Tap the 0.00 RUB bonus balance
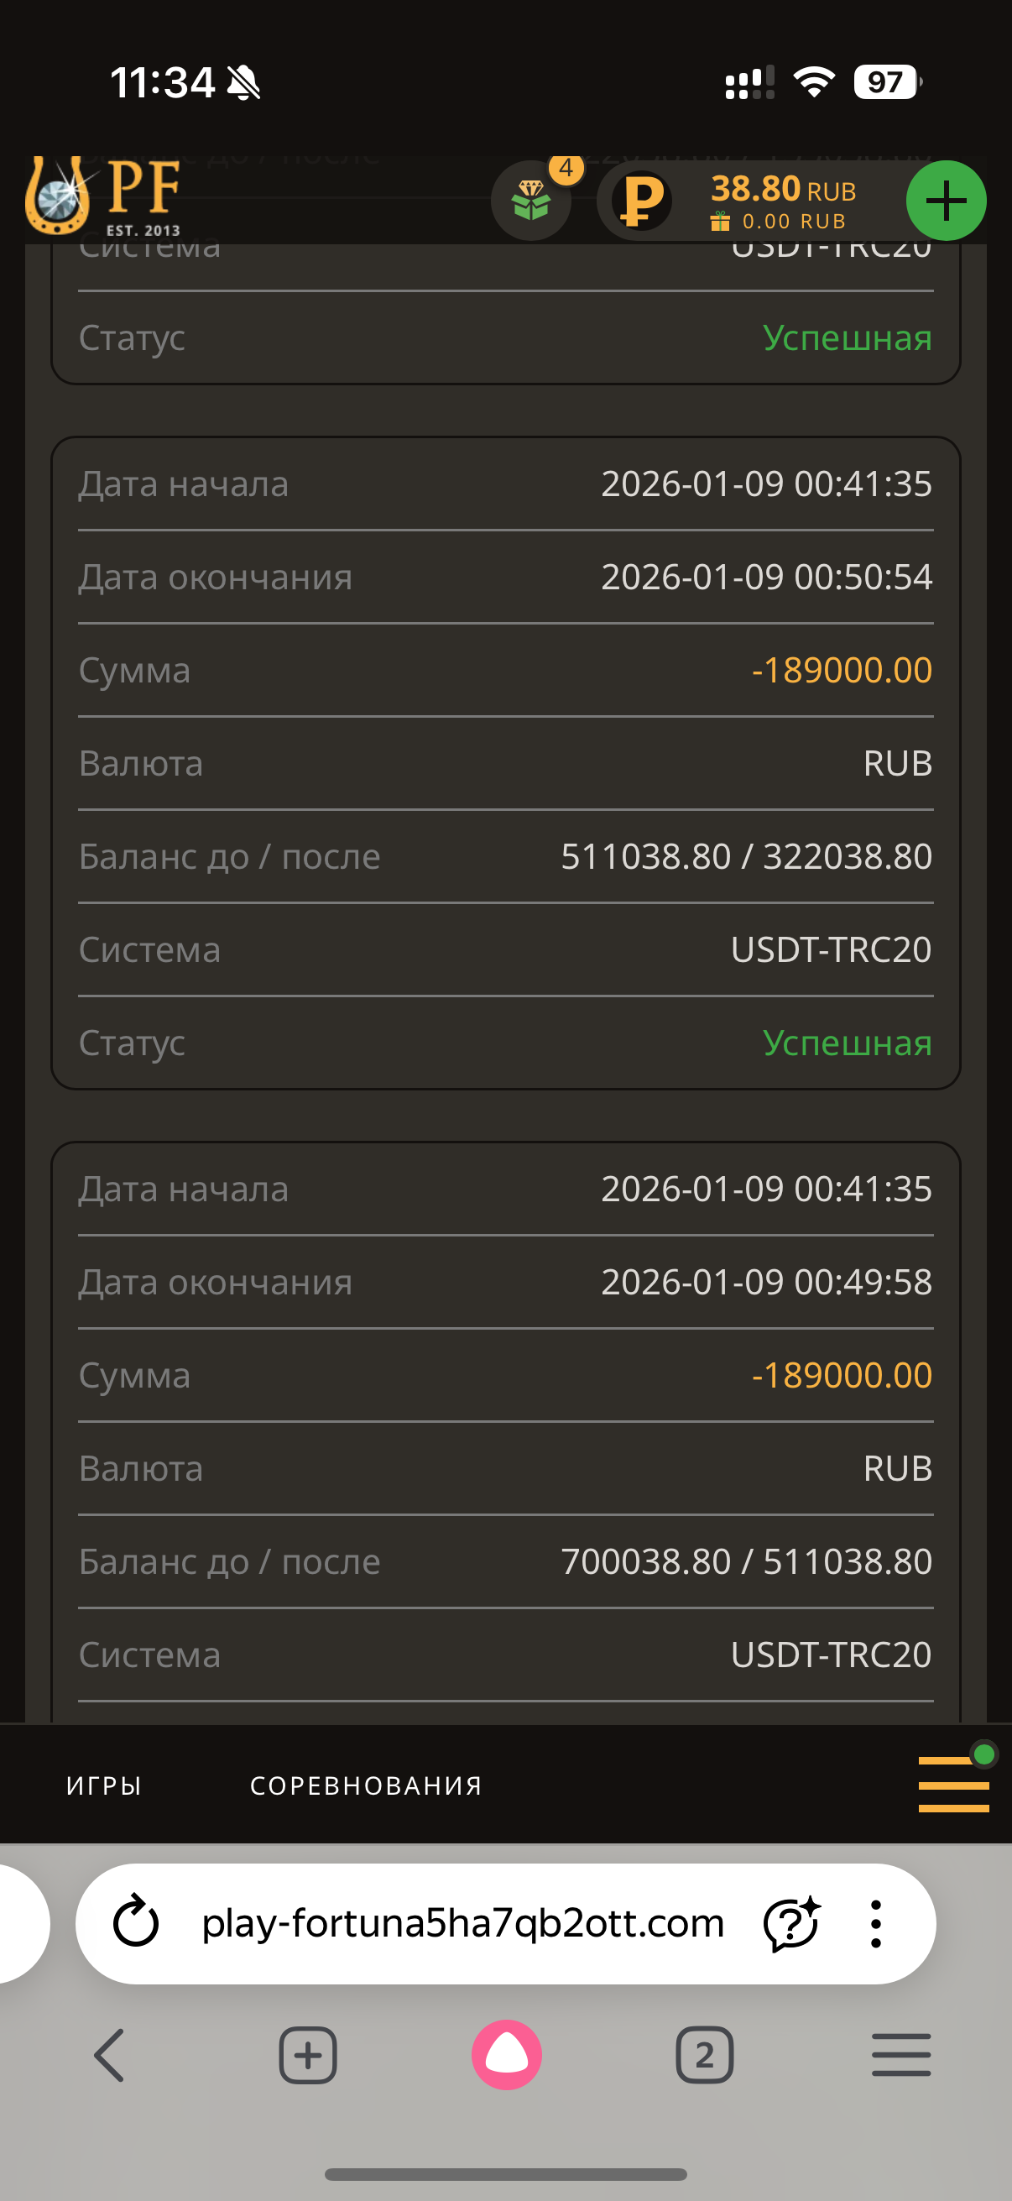The width and height of the screenshot is (1012, 2201). pyautogui.click(x=792, y=222)
